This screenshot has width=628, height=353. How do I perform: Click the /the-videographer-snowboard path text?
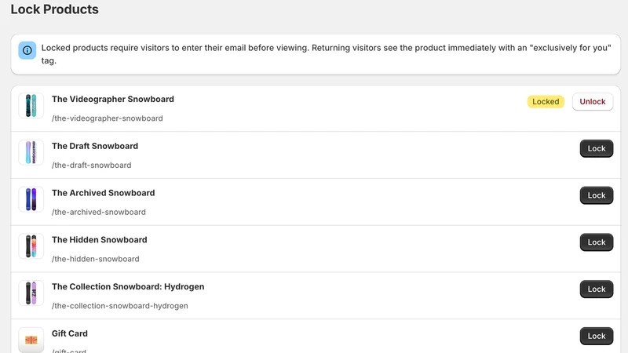point(108,118)
